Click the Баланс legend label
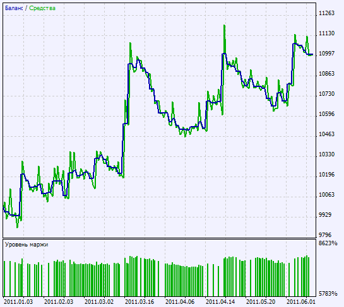 14,8
